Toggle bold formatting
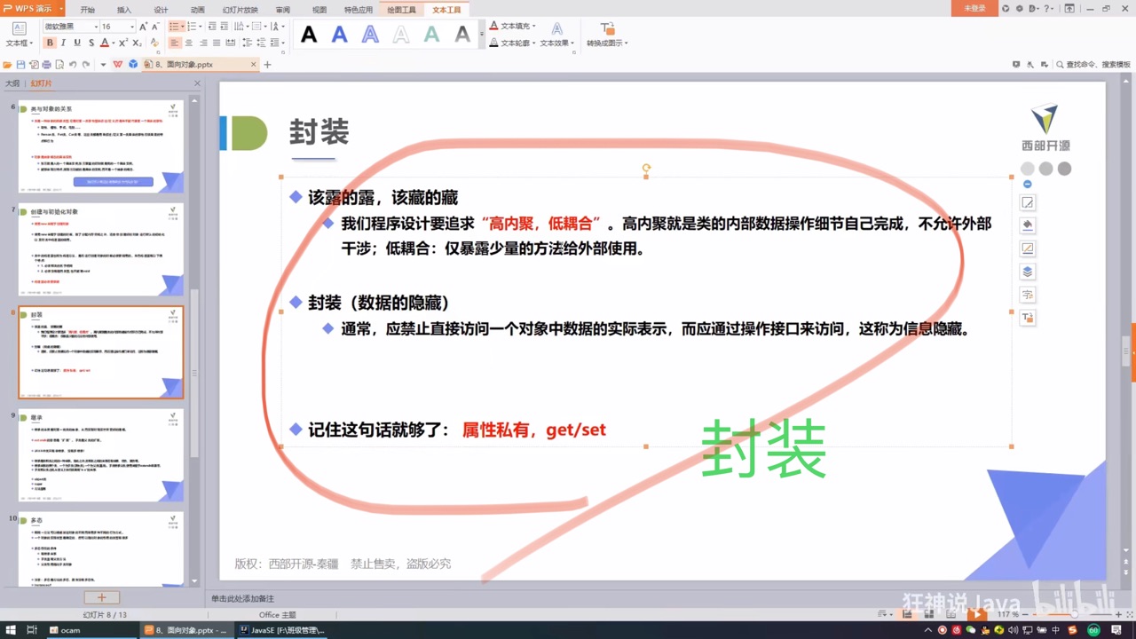 click(x=50, y=42)
